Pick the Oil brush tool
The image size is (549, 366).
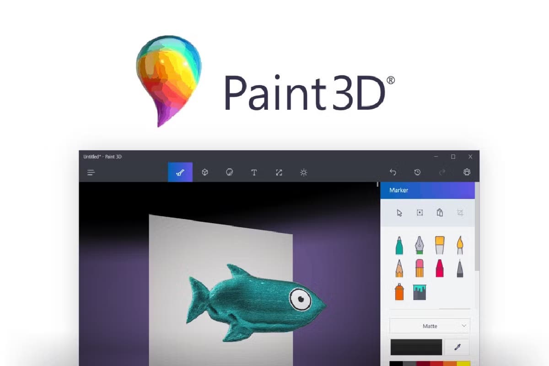(x=439, y=246)
